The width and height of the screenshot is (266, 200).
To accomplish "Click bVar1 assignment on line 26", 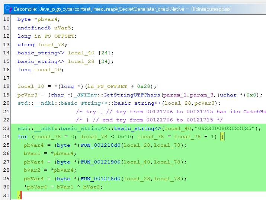I will pyautogui.click(x=32, y=153).
